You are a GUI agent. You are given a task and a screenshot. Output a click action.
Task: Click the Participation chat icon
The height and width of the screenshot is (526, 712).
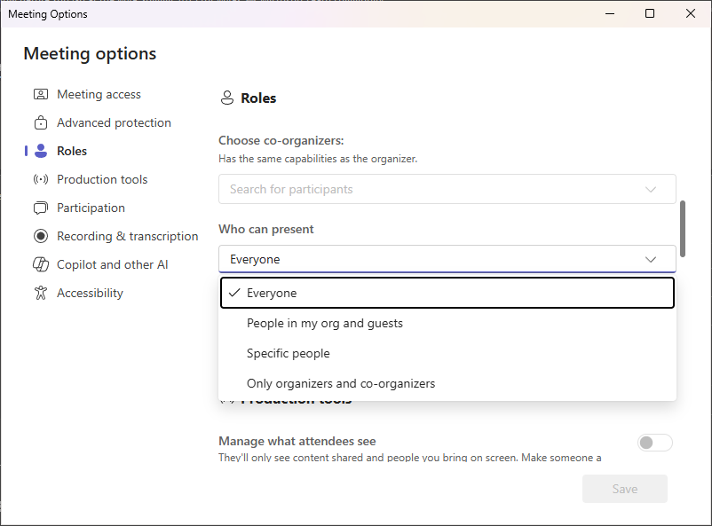[41, 208]
